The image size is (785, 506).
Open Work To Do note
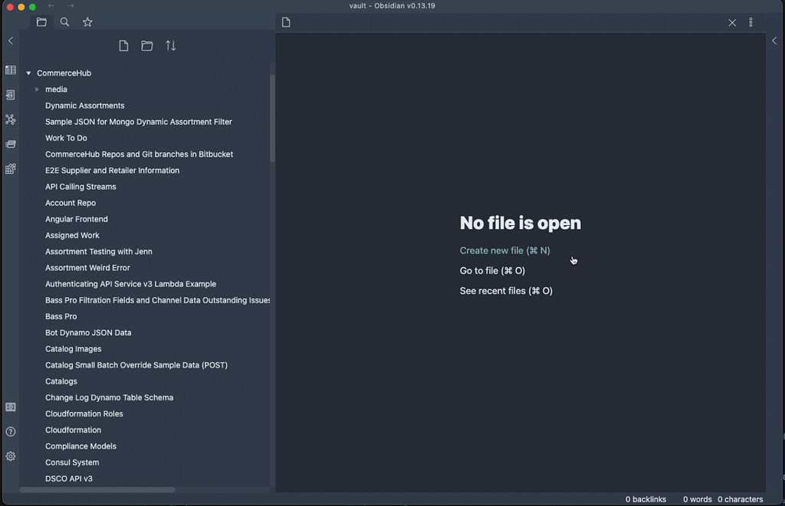66,138
